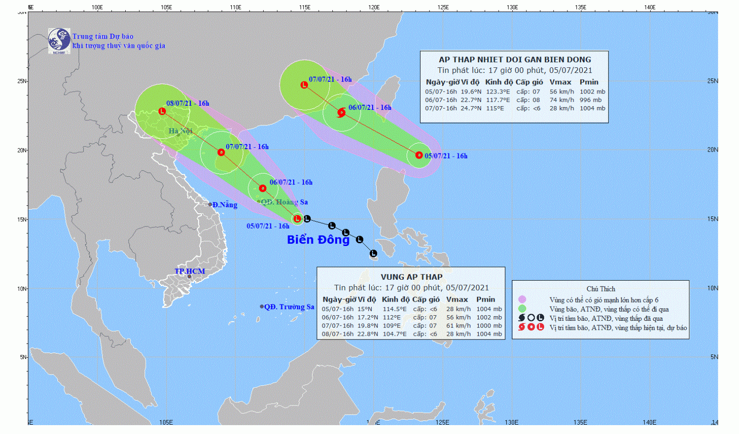Click the red marker beside QĐ. Hoàng Sa at 06/07/21
Viewport: 739px width, 434px height.
[x=263, y=188]
